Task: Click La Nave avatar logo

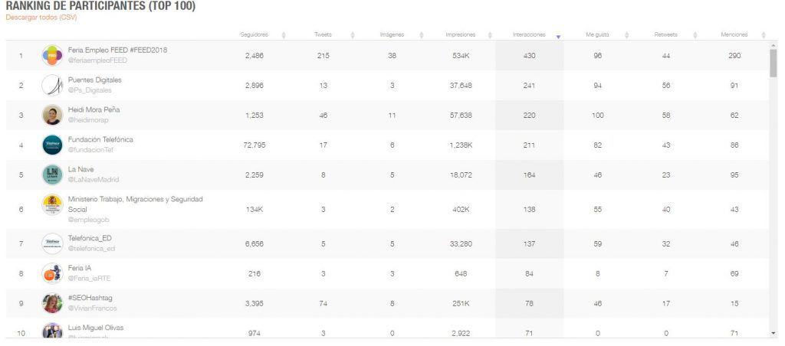Action: (53, 175)
